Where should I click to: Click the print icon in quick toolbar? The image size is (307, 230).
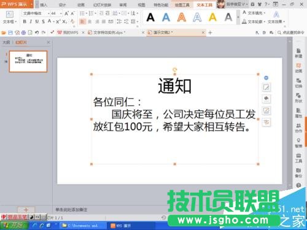point(23,33)
